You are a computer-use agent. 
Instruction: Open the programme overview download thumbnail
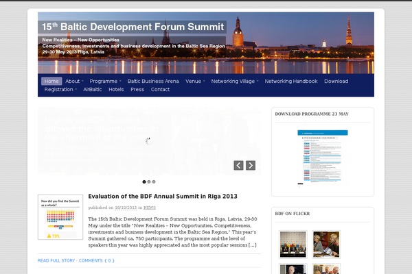323,158
